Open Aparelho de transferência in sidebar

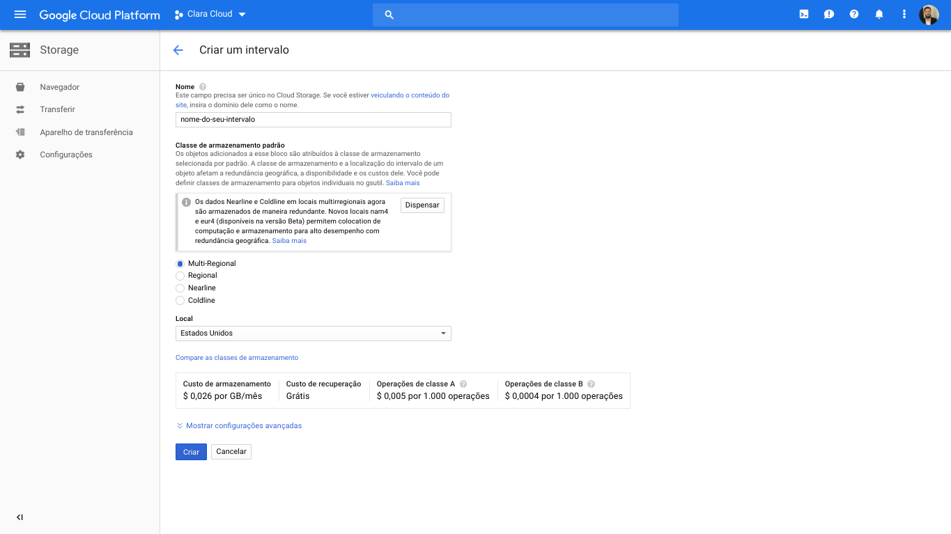86,132
